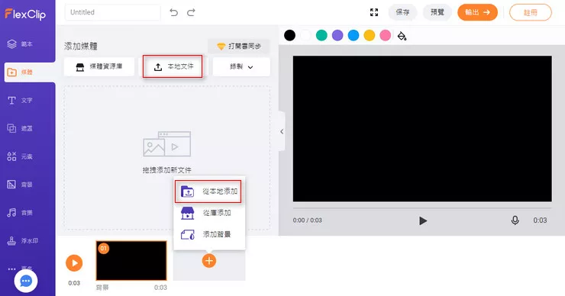Pick the purple color swatch
The height and width of the screenshot is (296, 565).
point(337,35)
